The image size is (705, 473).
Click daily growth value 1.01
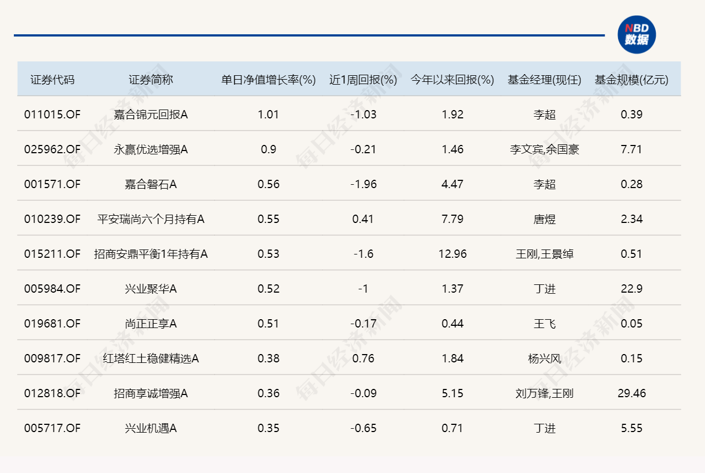tap(269, 115)
